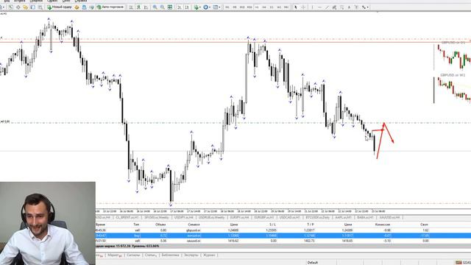Select the horizontal line tool
The height and width of the screenshot is (265, 471).
pyautogui.click(x=319, y=7)
